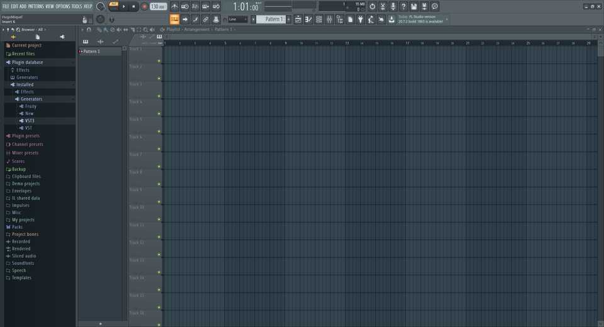Screen dimensions: 604x327
Task: Toggle step edit arrow mode
Action: tap(185, 19)
